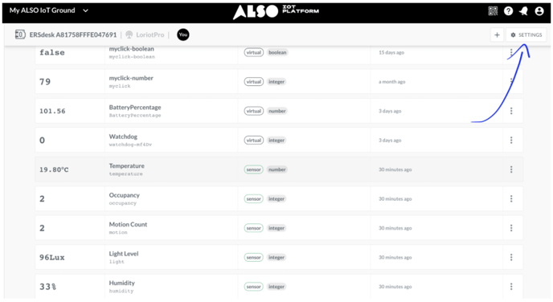
Task: Open the user account profile icon
Action: [539, 11]
